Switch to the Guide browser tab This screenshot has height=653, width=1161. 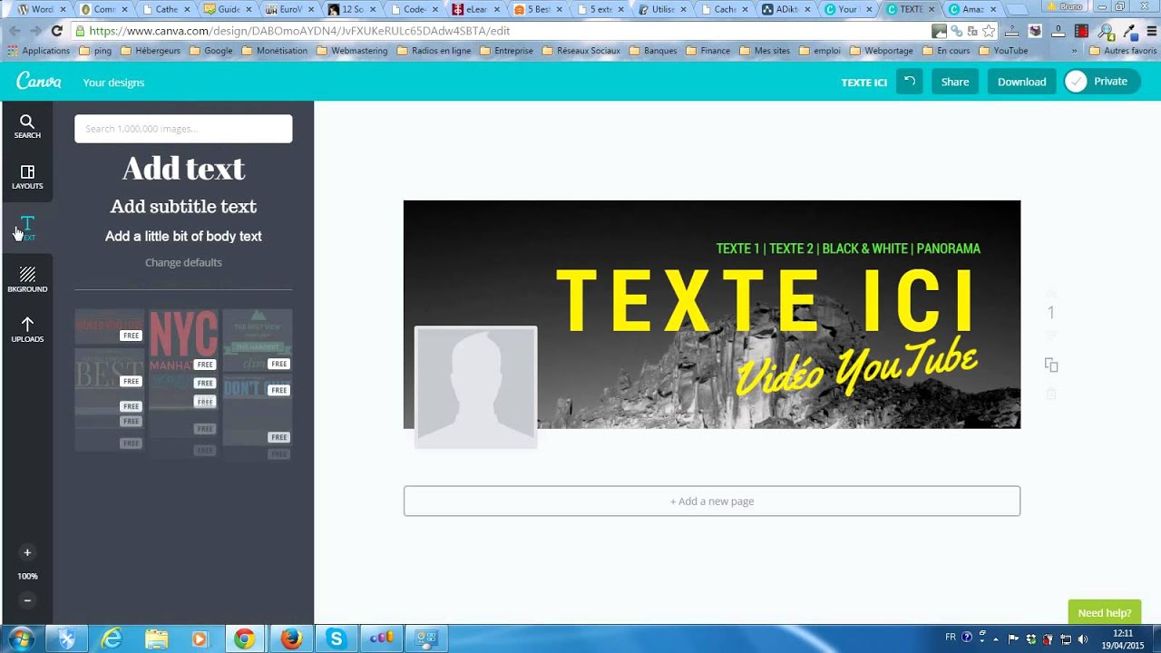click(227, 9)
